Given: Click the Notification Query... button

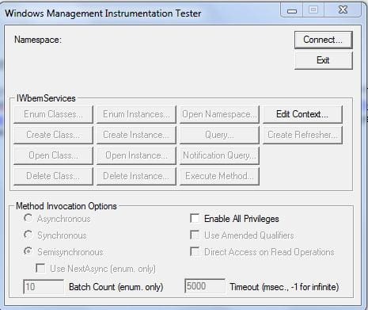Looking at the screenshot, I should tap(219, 155).
